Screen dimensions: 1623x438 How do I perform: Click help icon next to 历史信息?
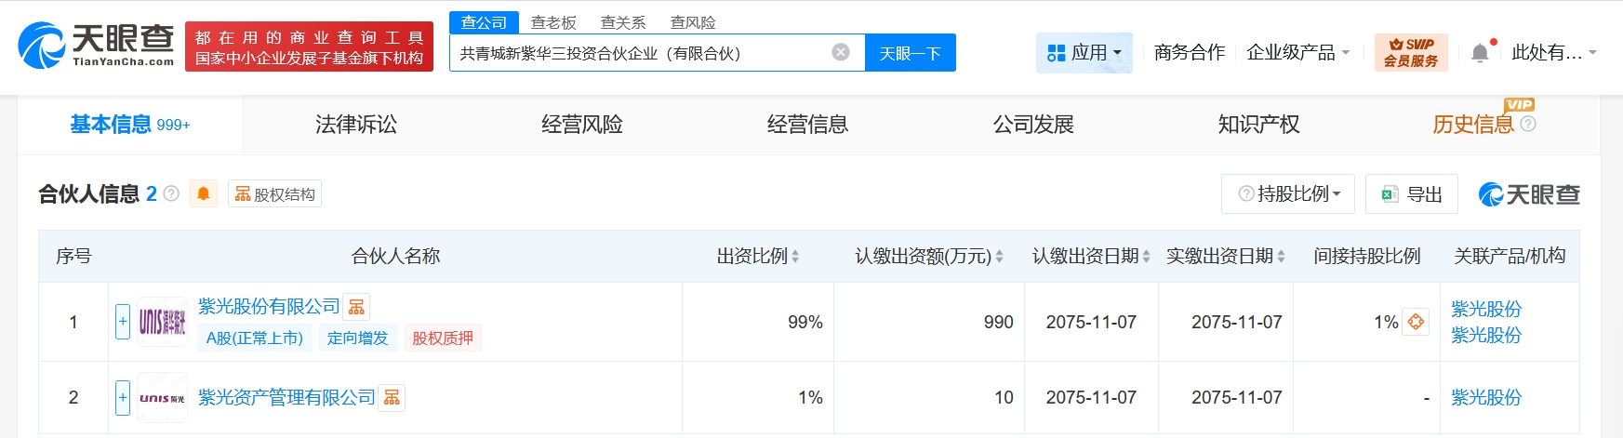(x=1528, y=124)
